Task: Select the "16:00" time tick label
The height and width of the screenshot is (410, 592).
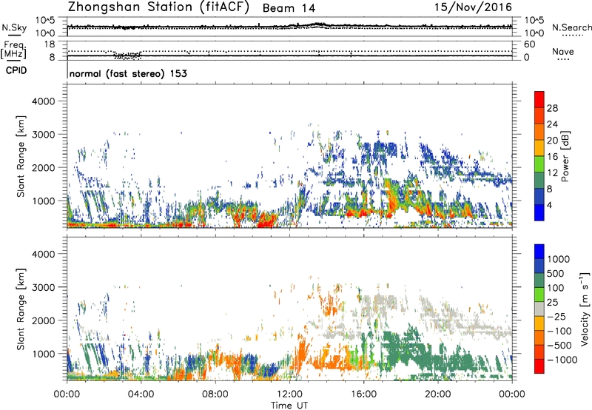Action: pos(363,394)
